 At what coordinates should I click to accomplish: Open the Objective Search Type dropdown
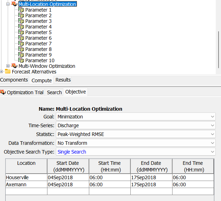[x=136, y=152]
